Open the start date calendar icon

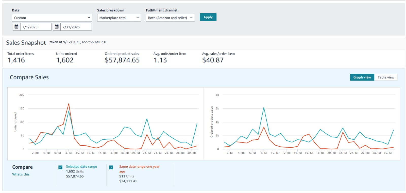click(x=16, y=27)
